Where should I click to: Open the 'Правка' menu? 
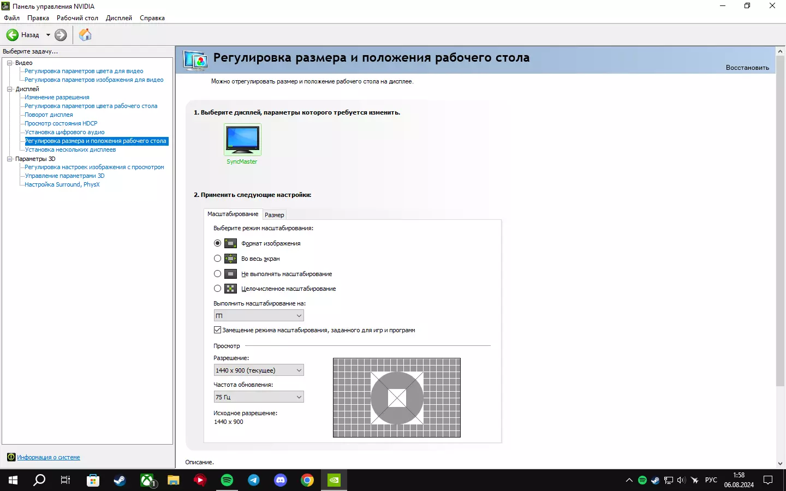coord(38,18)
